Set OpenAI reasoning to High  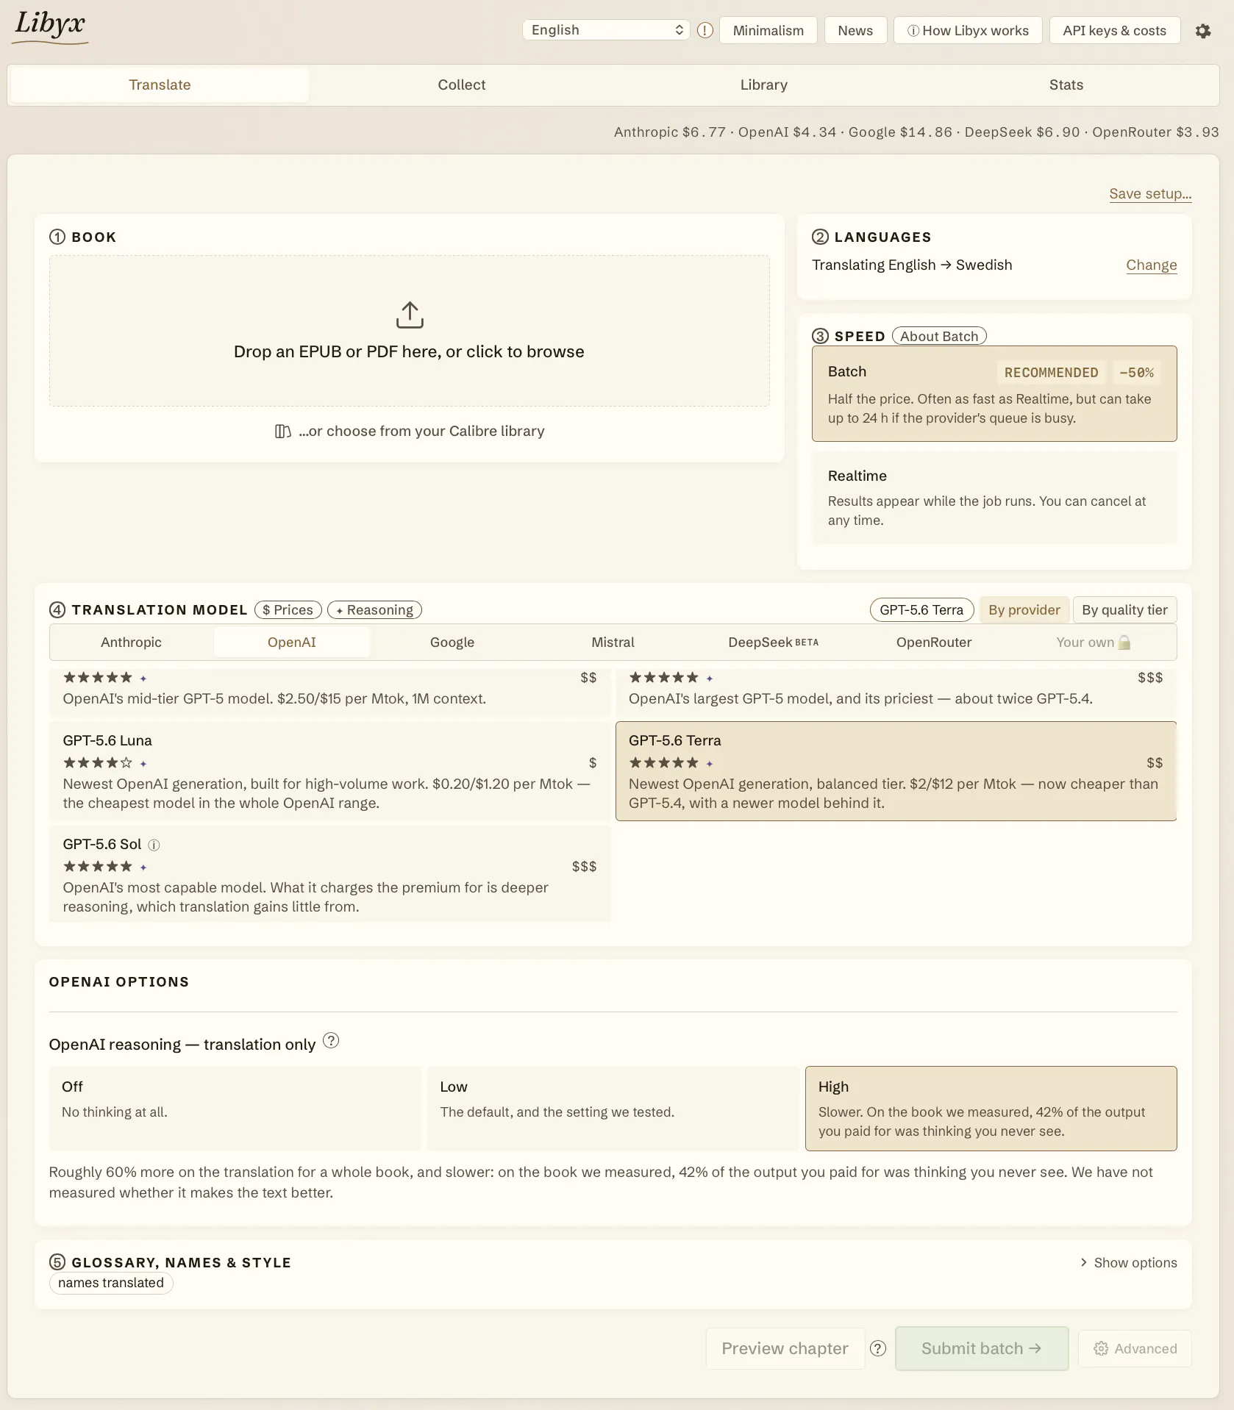991,1108
